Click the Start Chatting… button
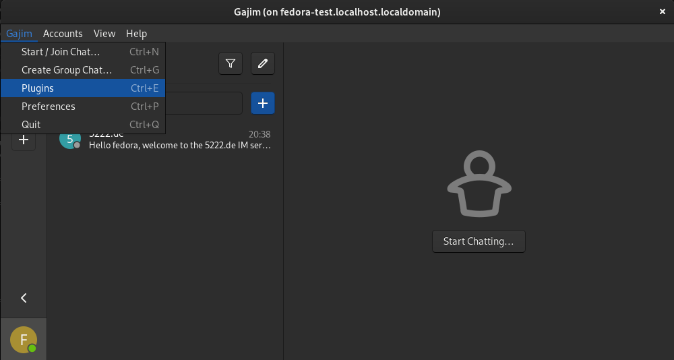 [479, 241]
